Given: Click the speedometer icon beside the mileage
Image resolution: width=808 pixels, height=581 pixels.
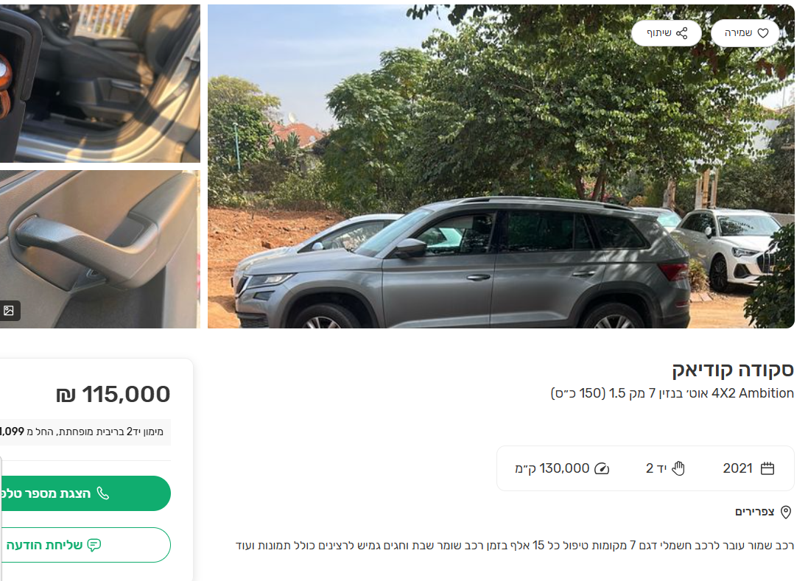Looking at the screenshot, I should coord(602,468).
